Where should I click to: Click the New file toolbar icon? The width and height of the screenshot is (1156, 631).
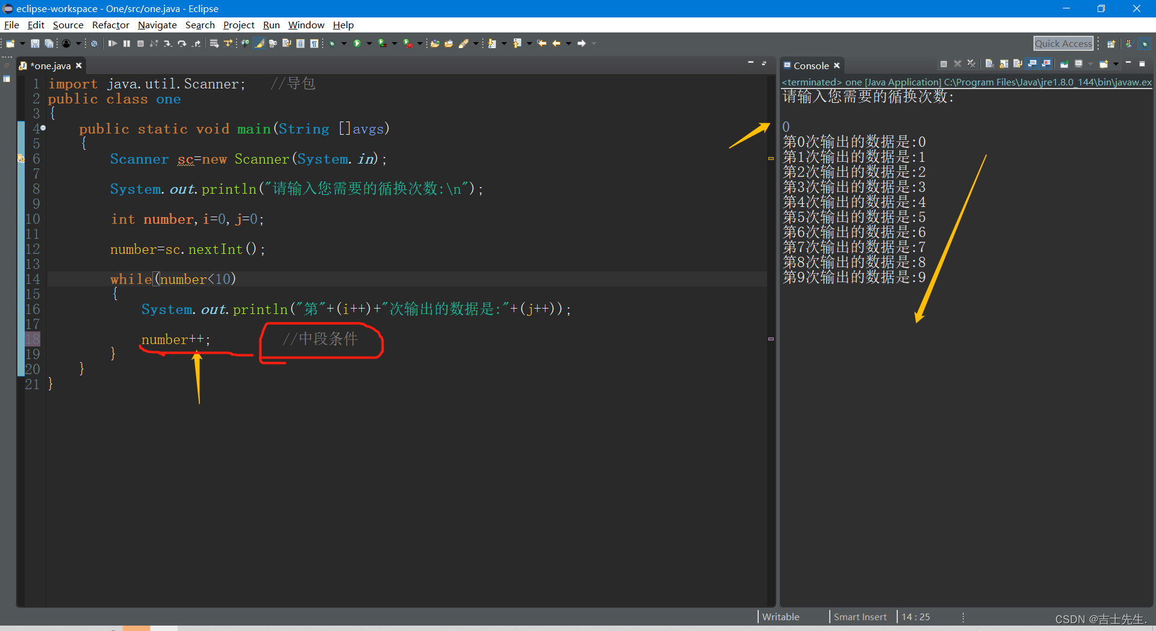click(x=10, y=43)
